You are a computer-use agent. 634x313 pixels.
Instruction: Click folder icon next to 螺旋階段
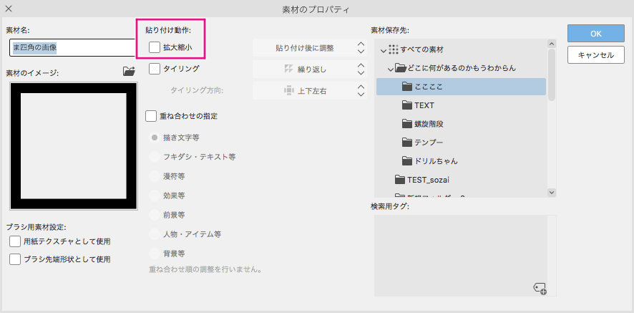coord(406,124)
